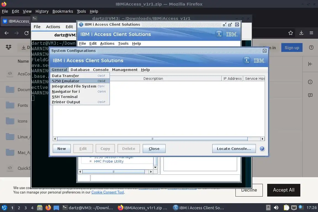Open the Cookie Consent Tool link
This screenshot has height=212, width=318.
point(107,192)
